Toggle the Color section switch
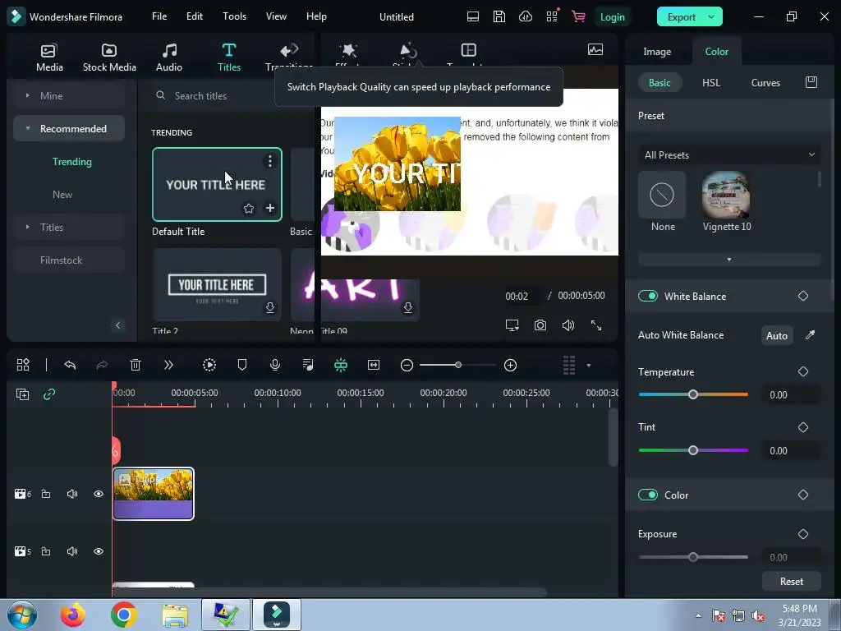Screen dimensions: 841x631 (x=647, y=495)
